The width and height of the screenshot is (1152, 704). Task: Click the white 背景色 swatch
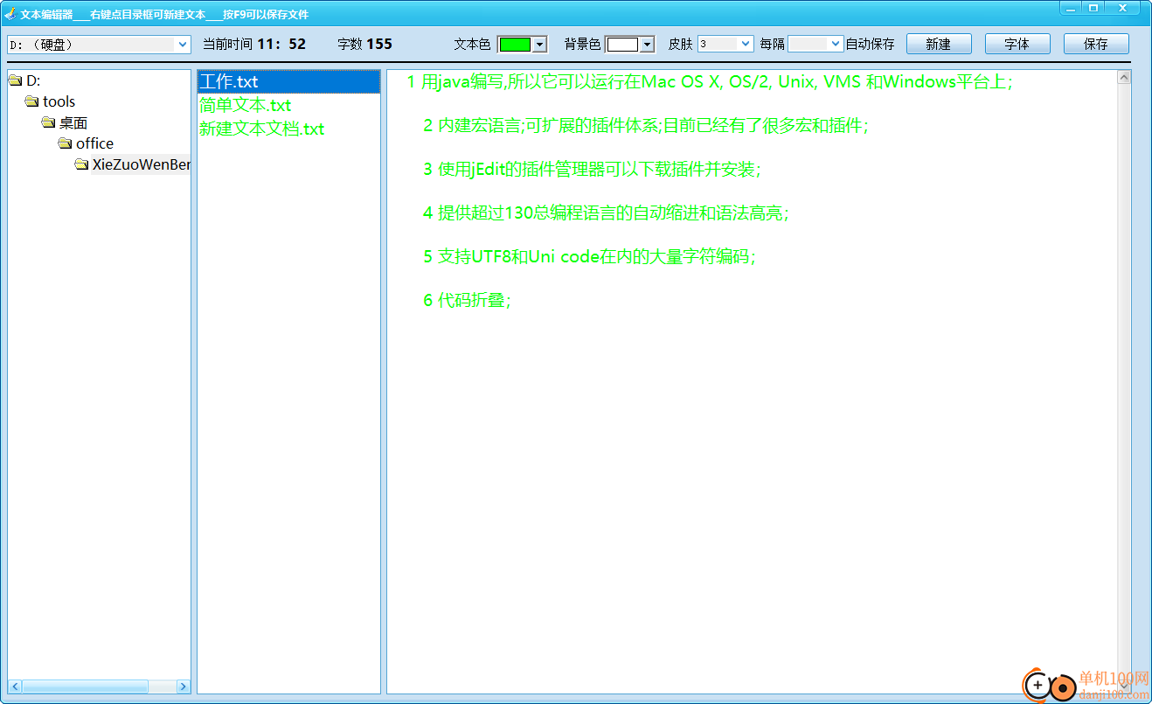(x=623, y=45)
